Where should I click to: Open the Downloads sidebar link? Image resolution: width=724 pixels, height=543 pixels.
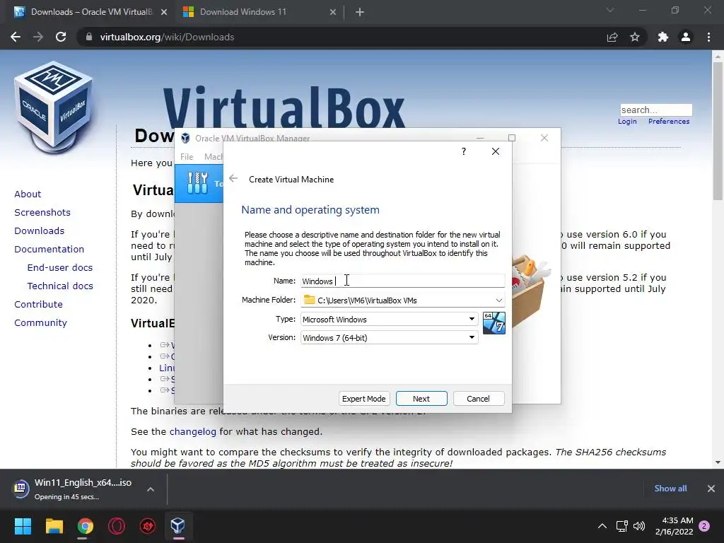40,231
